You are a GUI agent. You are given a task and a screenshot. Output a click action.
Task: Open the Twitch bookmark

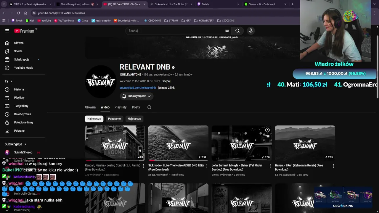17,21
